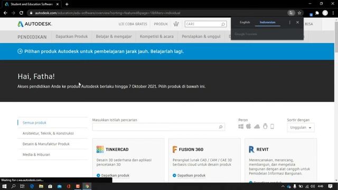Filter by Windows platform icon
This screenshot has width=338, height=190.
coord(241,127)
